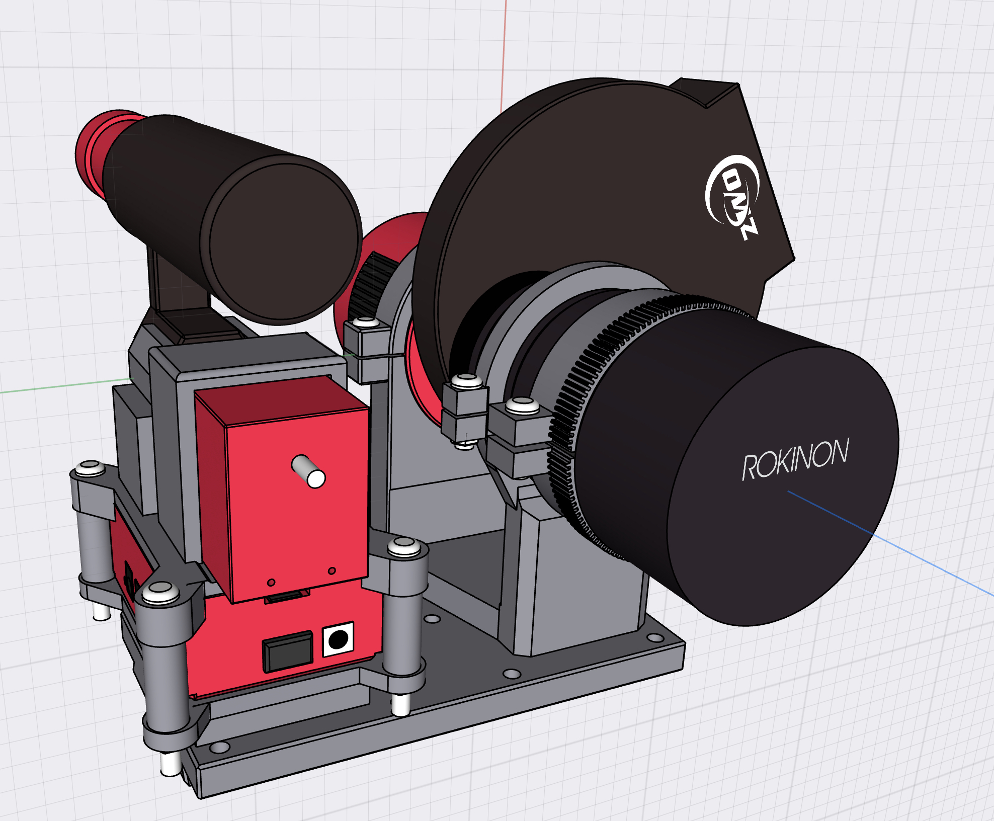Click the mounting hole at the base plate's right corner
The height and width of the screenshot is (821, 994).
pyautogui.click(x=655, y=637)
